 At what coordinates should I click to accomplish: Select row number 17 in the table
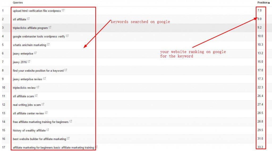point(3,148)
